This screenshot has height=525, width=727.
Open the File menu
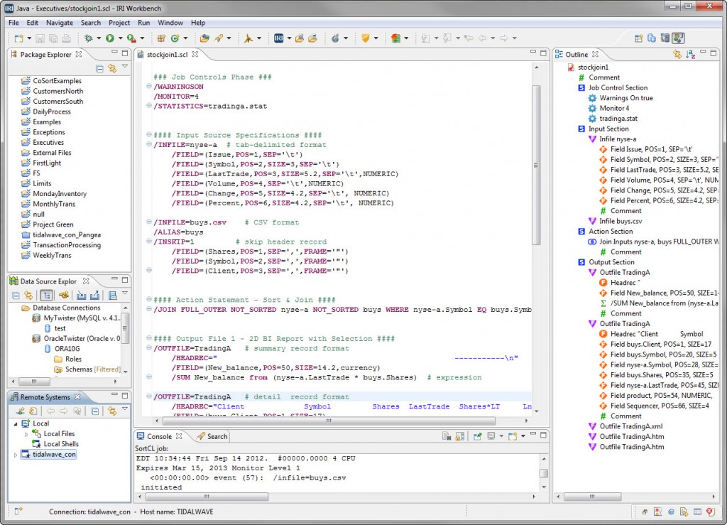coord(14,23)
